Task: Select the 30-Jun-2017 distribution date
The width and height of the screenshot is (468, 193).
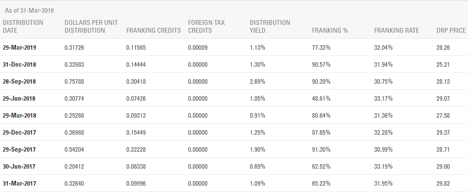Action: 19,167
